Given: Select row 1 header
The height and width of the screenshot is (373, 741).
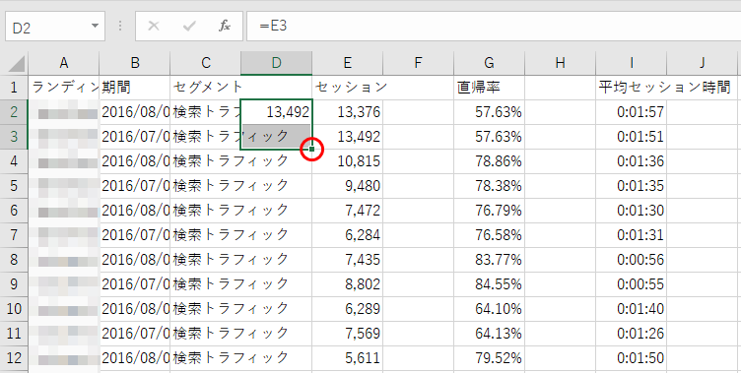Looking at the screenshot, I should (x=14, y=88).
